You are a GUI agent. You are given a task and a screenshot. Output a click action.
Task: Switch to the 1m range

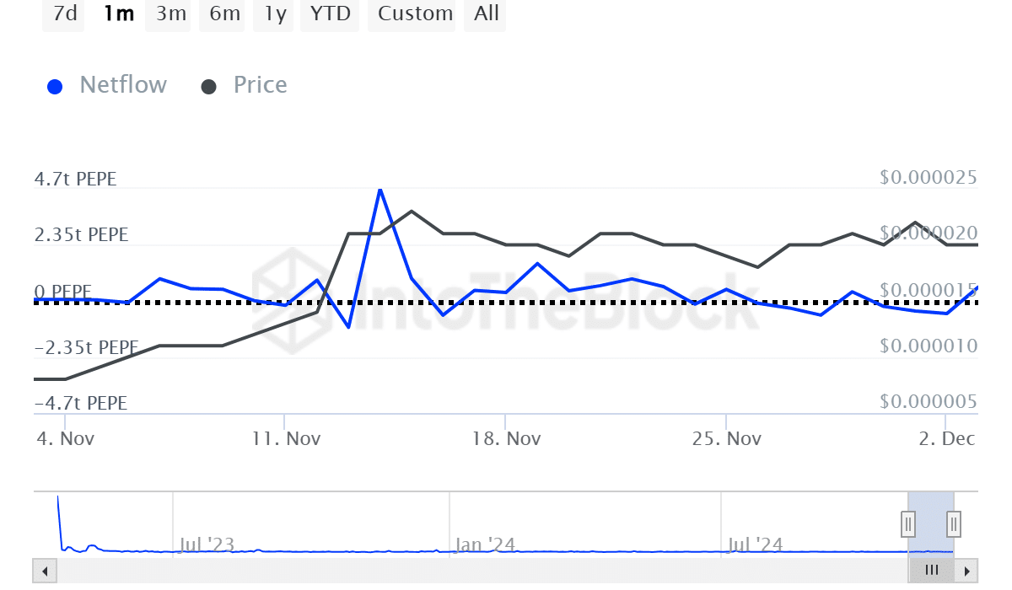(118, 14)
